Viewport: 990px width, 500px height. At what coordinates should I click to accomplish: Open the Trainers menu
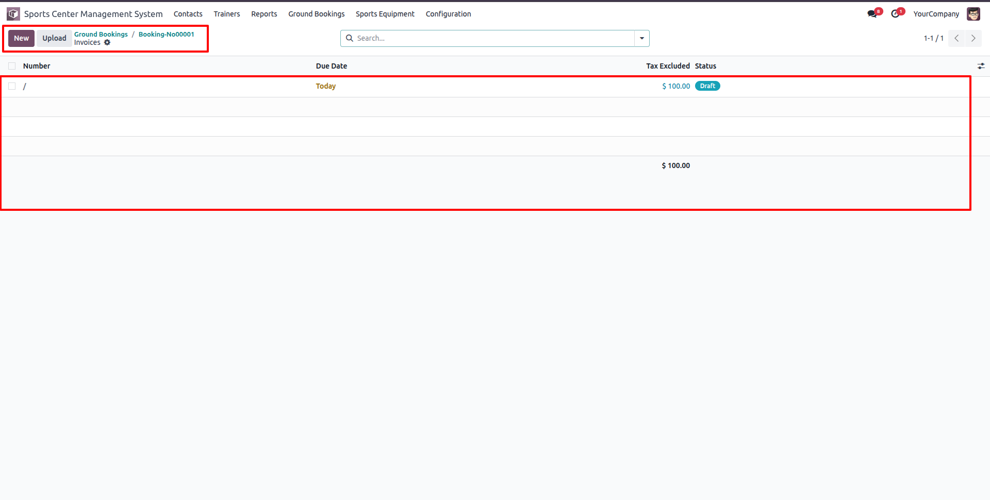[x=227, y=14]
